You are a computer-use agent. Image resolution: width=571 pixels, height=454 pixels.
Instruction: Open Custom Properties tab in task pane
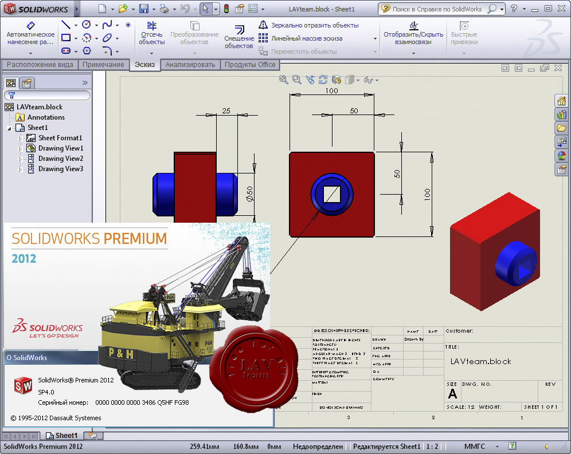(x=561, y=169)
